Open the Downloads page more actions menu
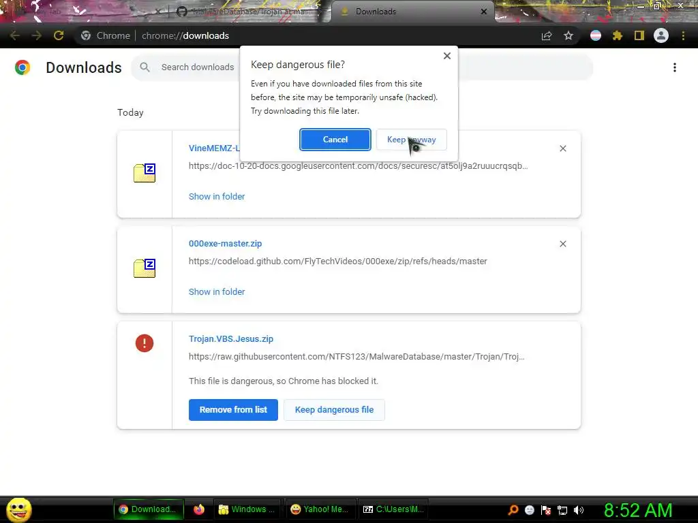The height and width of the screenshot is (523, 698). pos(675,67)
